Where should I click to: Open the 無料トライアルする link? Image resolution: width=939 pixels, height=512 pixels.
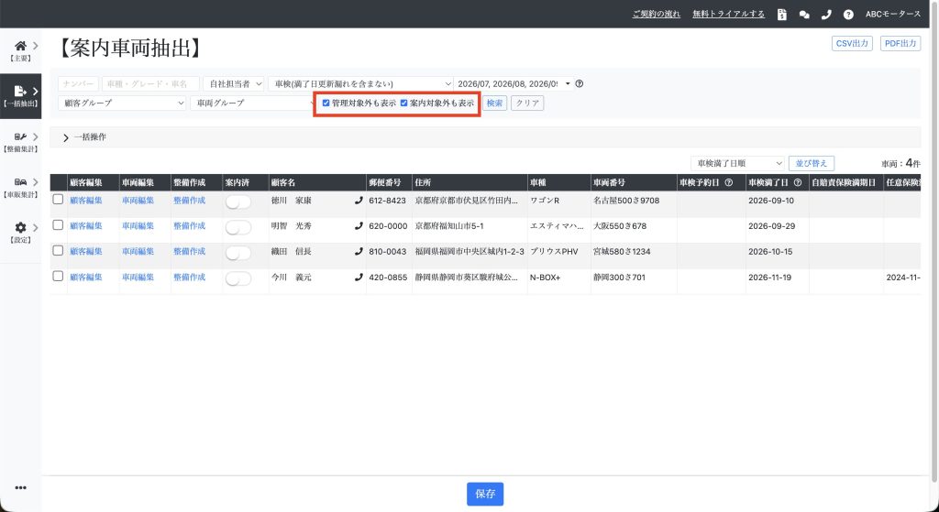pyautogui.click(x=729, y=15)
